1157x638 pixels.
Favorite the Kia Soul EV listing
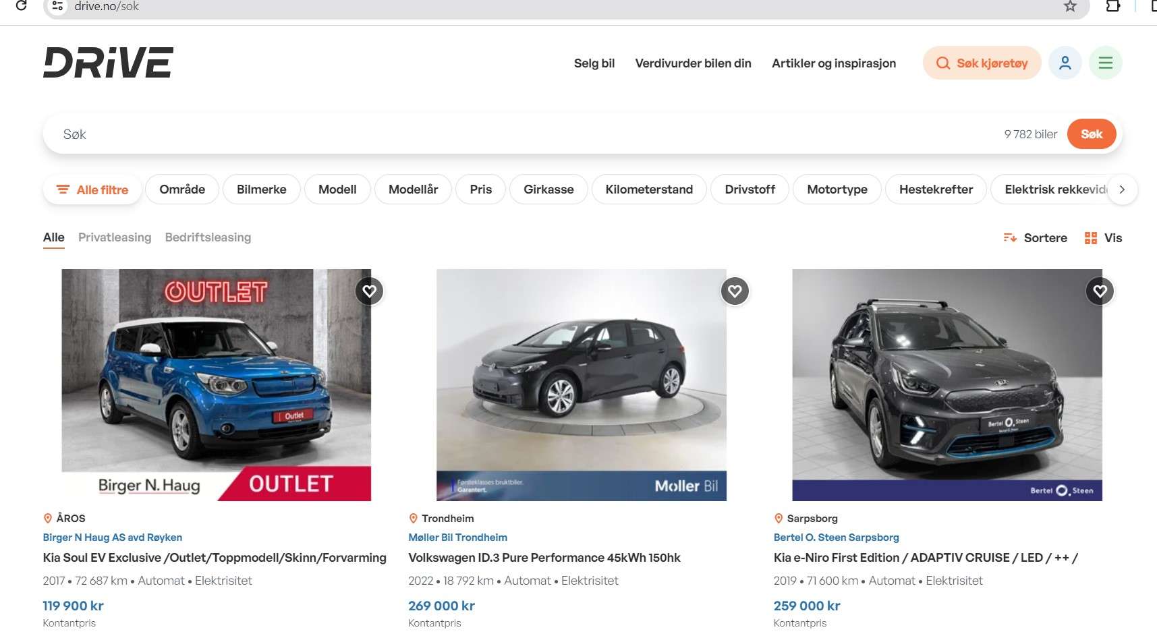[369, 291]
